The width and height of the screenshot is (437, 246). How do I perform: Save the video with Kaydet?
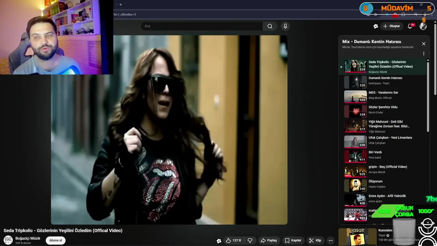coord(293,241)
